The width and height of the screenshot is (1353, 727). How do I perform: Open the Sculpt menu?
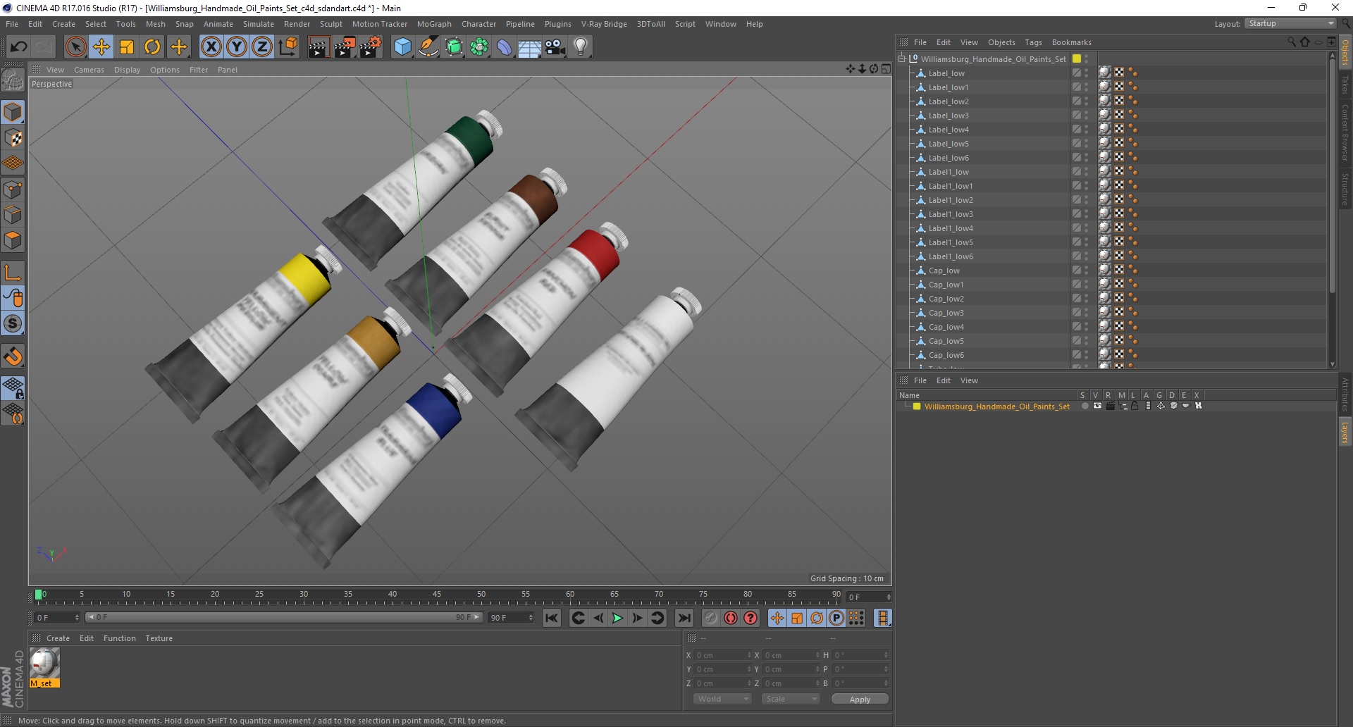tap(330, 24)
